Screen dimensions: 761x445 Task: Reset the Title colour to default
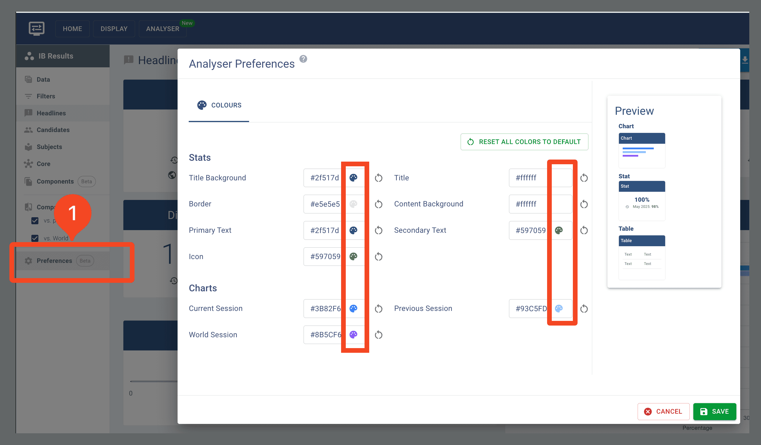584,178
